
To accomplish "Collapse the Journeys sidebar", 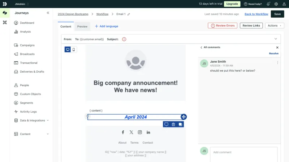I will pos(48,13).
